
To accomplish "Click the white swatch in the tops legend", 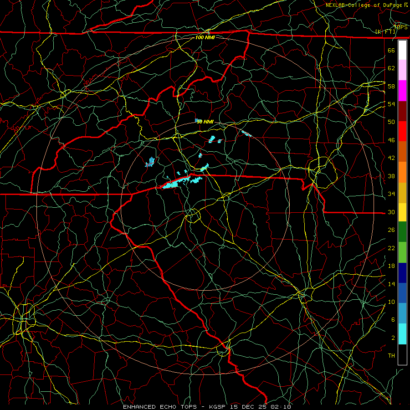I will [402, 50].
